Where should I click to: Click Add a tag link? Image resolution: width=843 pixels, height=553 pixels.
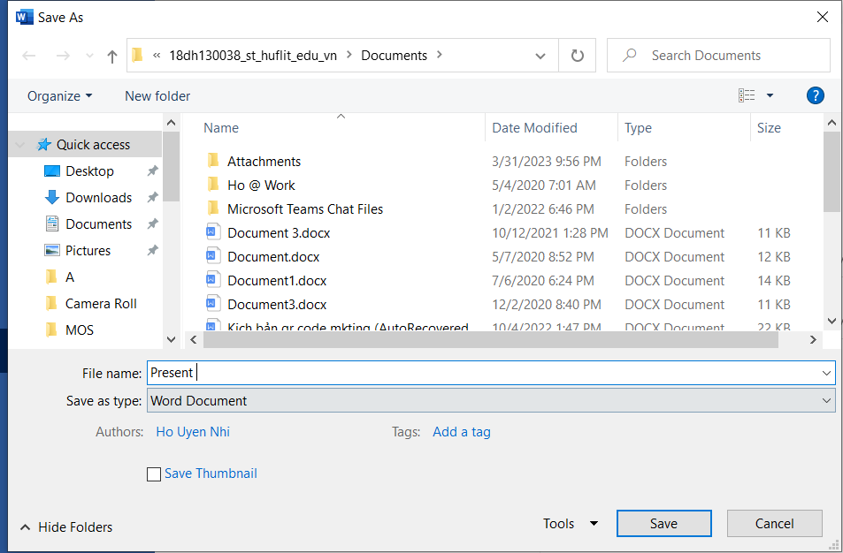[x=461, y=432]
